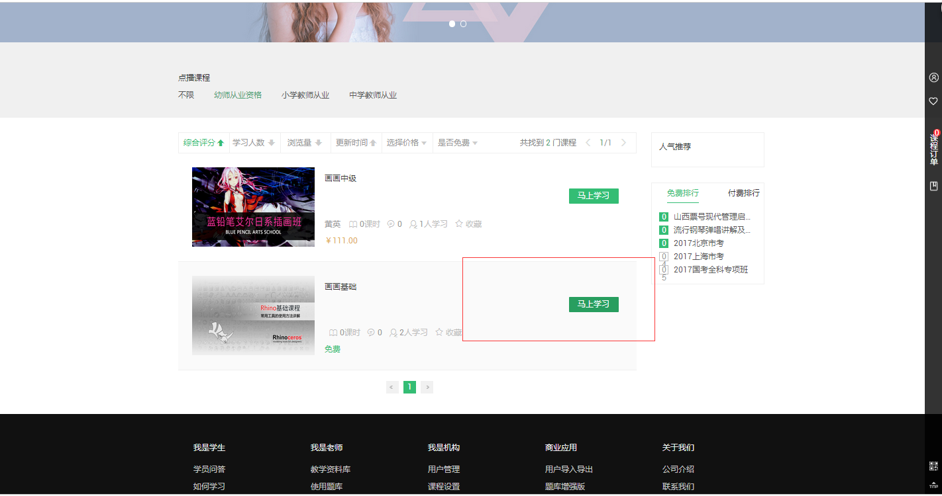Click the bookmark notes icon in sidebar
This screenshot has width=942, height=496.
933,186
